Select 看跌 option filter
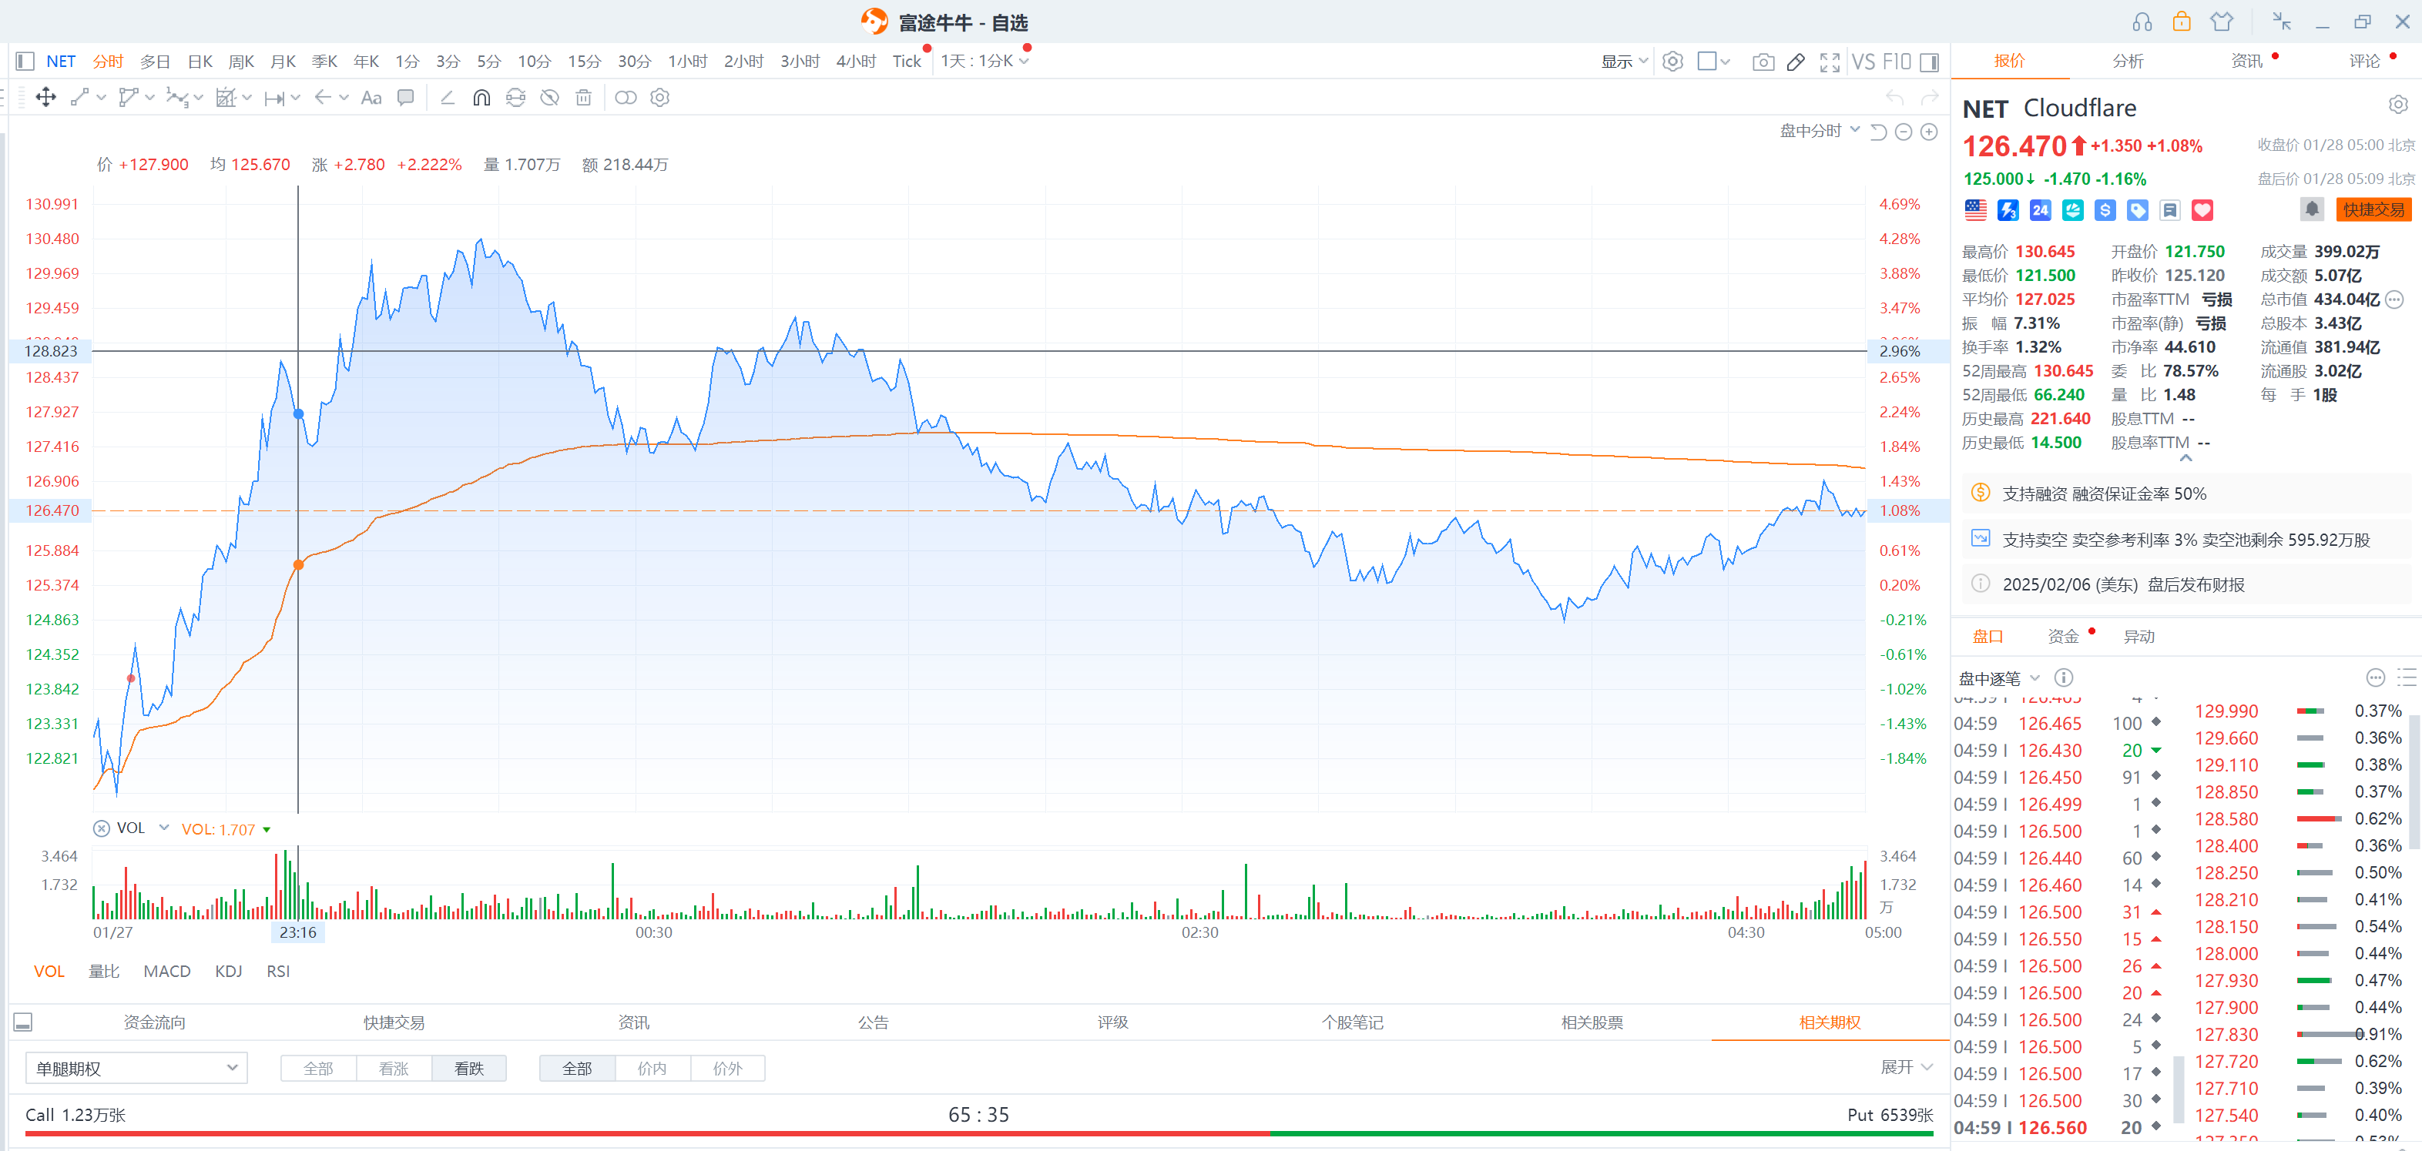Viewport: 2422px width, 1151px height. [x=469, y=1069]
